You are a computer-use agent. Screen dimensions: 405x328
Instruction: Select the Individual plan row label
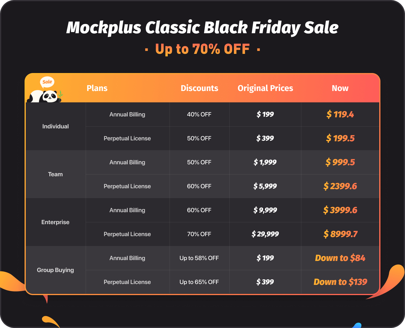click(55, 126)
